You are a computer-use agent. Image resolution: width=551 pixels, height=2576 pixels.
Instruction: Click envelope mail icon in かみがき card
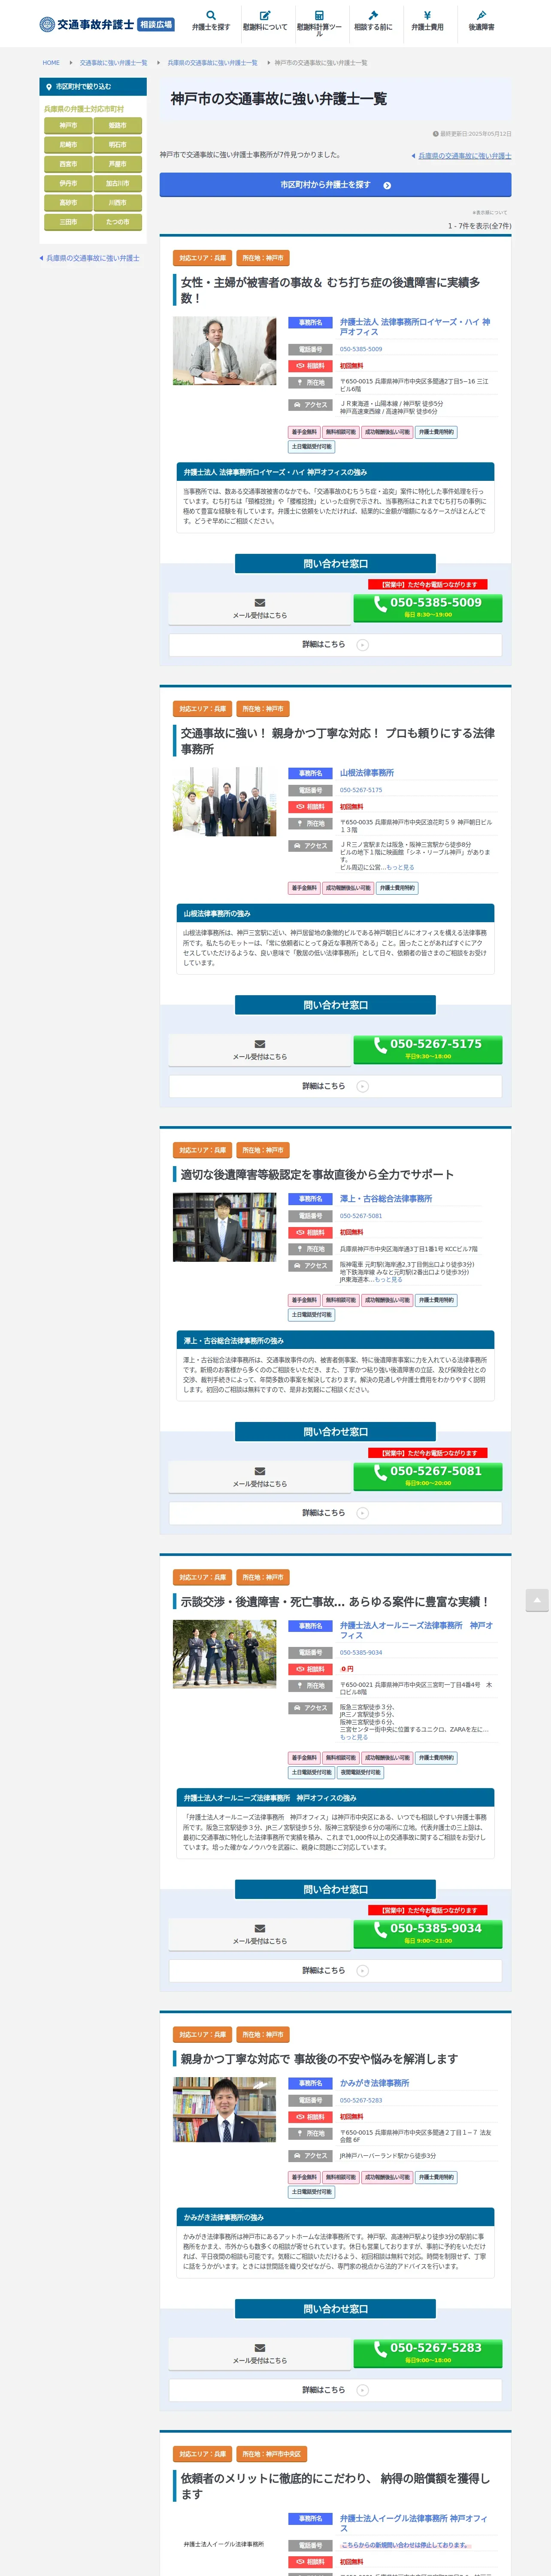pyautogui.click(x=260, y=2347)
